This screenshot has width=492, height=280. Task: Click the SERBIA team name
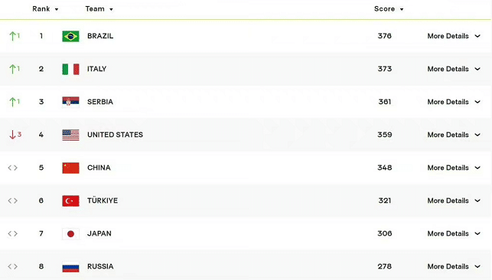pos(100,102)
